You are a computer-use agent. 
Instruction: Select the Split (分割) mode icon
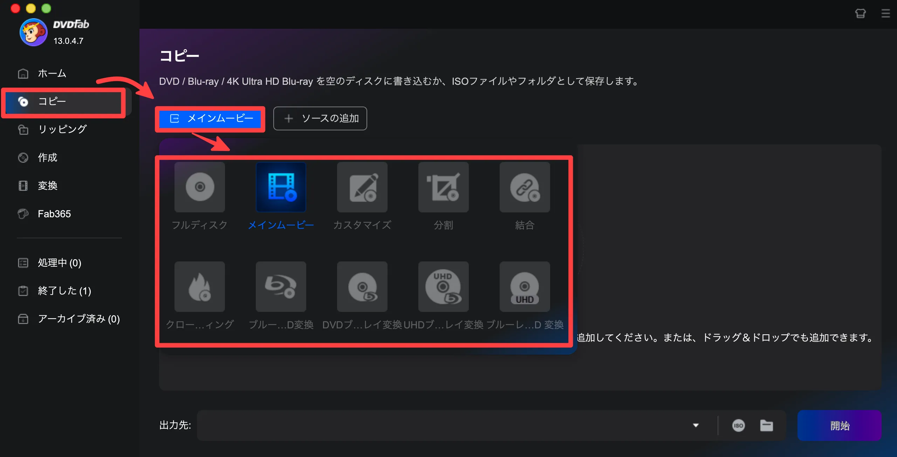coord(443,187)
